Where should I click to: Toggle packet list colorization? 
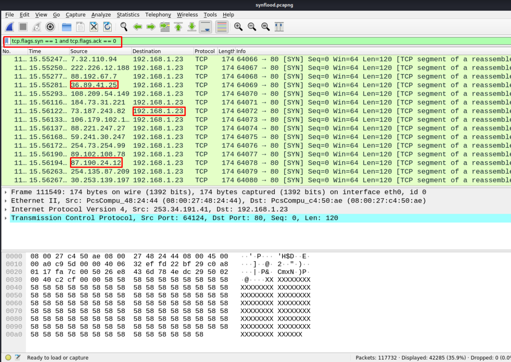(221, 27)
